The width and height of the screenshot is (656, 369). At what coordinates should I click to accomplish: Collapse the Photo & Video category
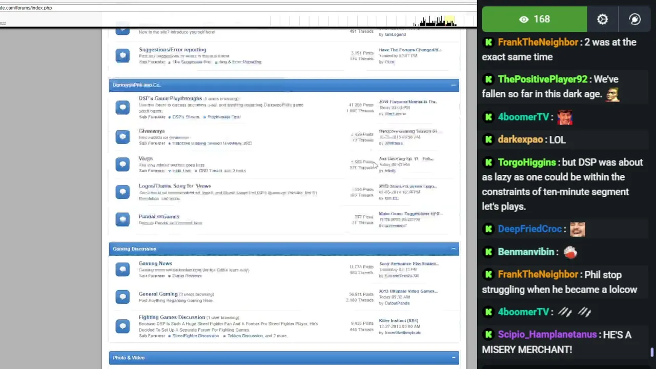453,358
